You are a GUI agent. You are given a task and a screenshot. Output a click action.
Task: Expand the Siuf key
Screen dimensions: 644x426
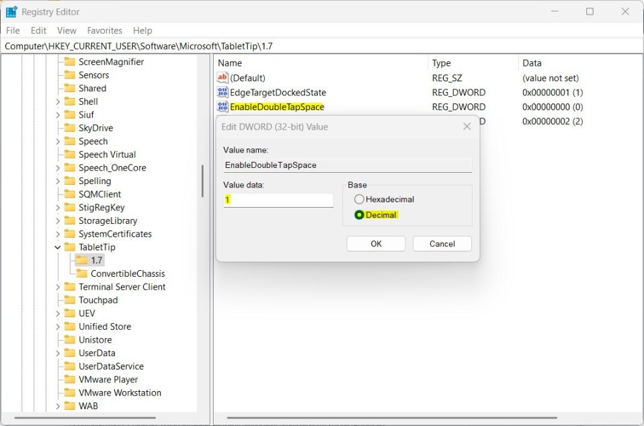point(58,115)
